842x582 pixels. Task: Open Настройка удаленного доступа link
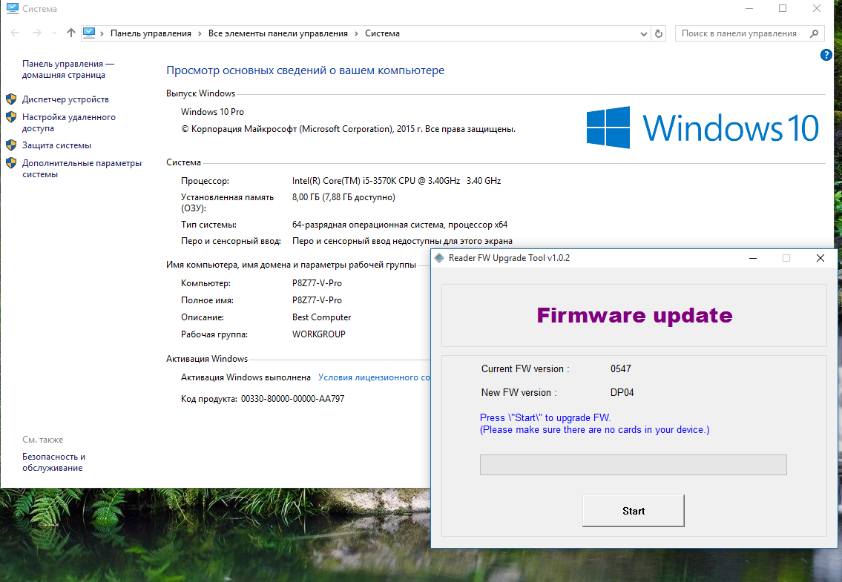click(x=69, y=122)
